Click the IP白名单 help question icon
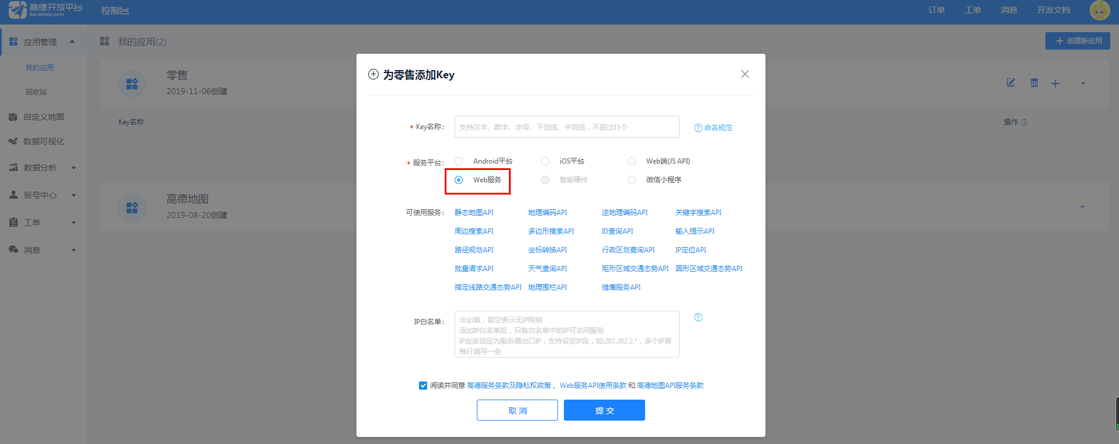This screenshot has width=1119, height=444. click(698, 317)
